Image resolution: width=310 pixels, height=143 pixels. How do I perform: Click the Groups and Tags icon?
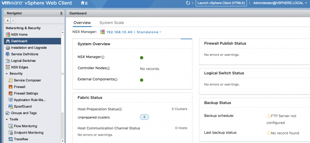click(8, 113)
